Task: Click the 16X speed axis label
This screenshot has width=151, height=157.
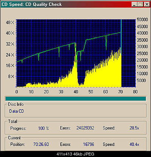Action: [x=10, y=66]
